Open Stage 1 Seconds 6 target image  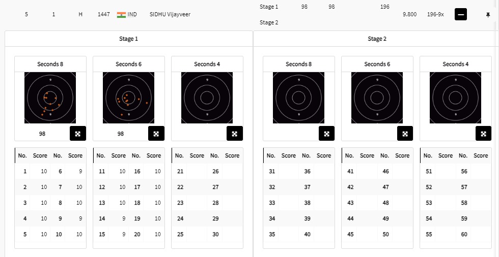click(128, 98)
